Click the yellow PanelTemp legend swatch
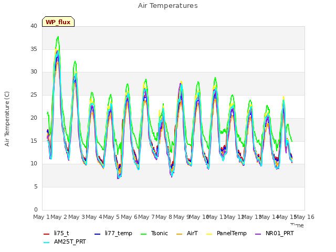This screenshot has width=336, height=252. (x=209, y=234)
